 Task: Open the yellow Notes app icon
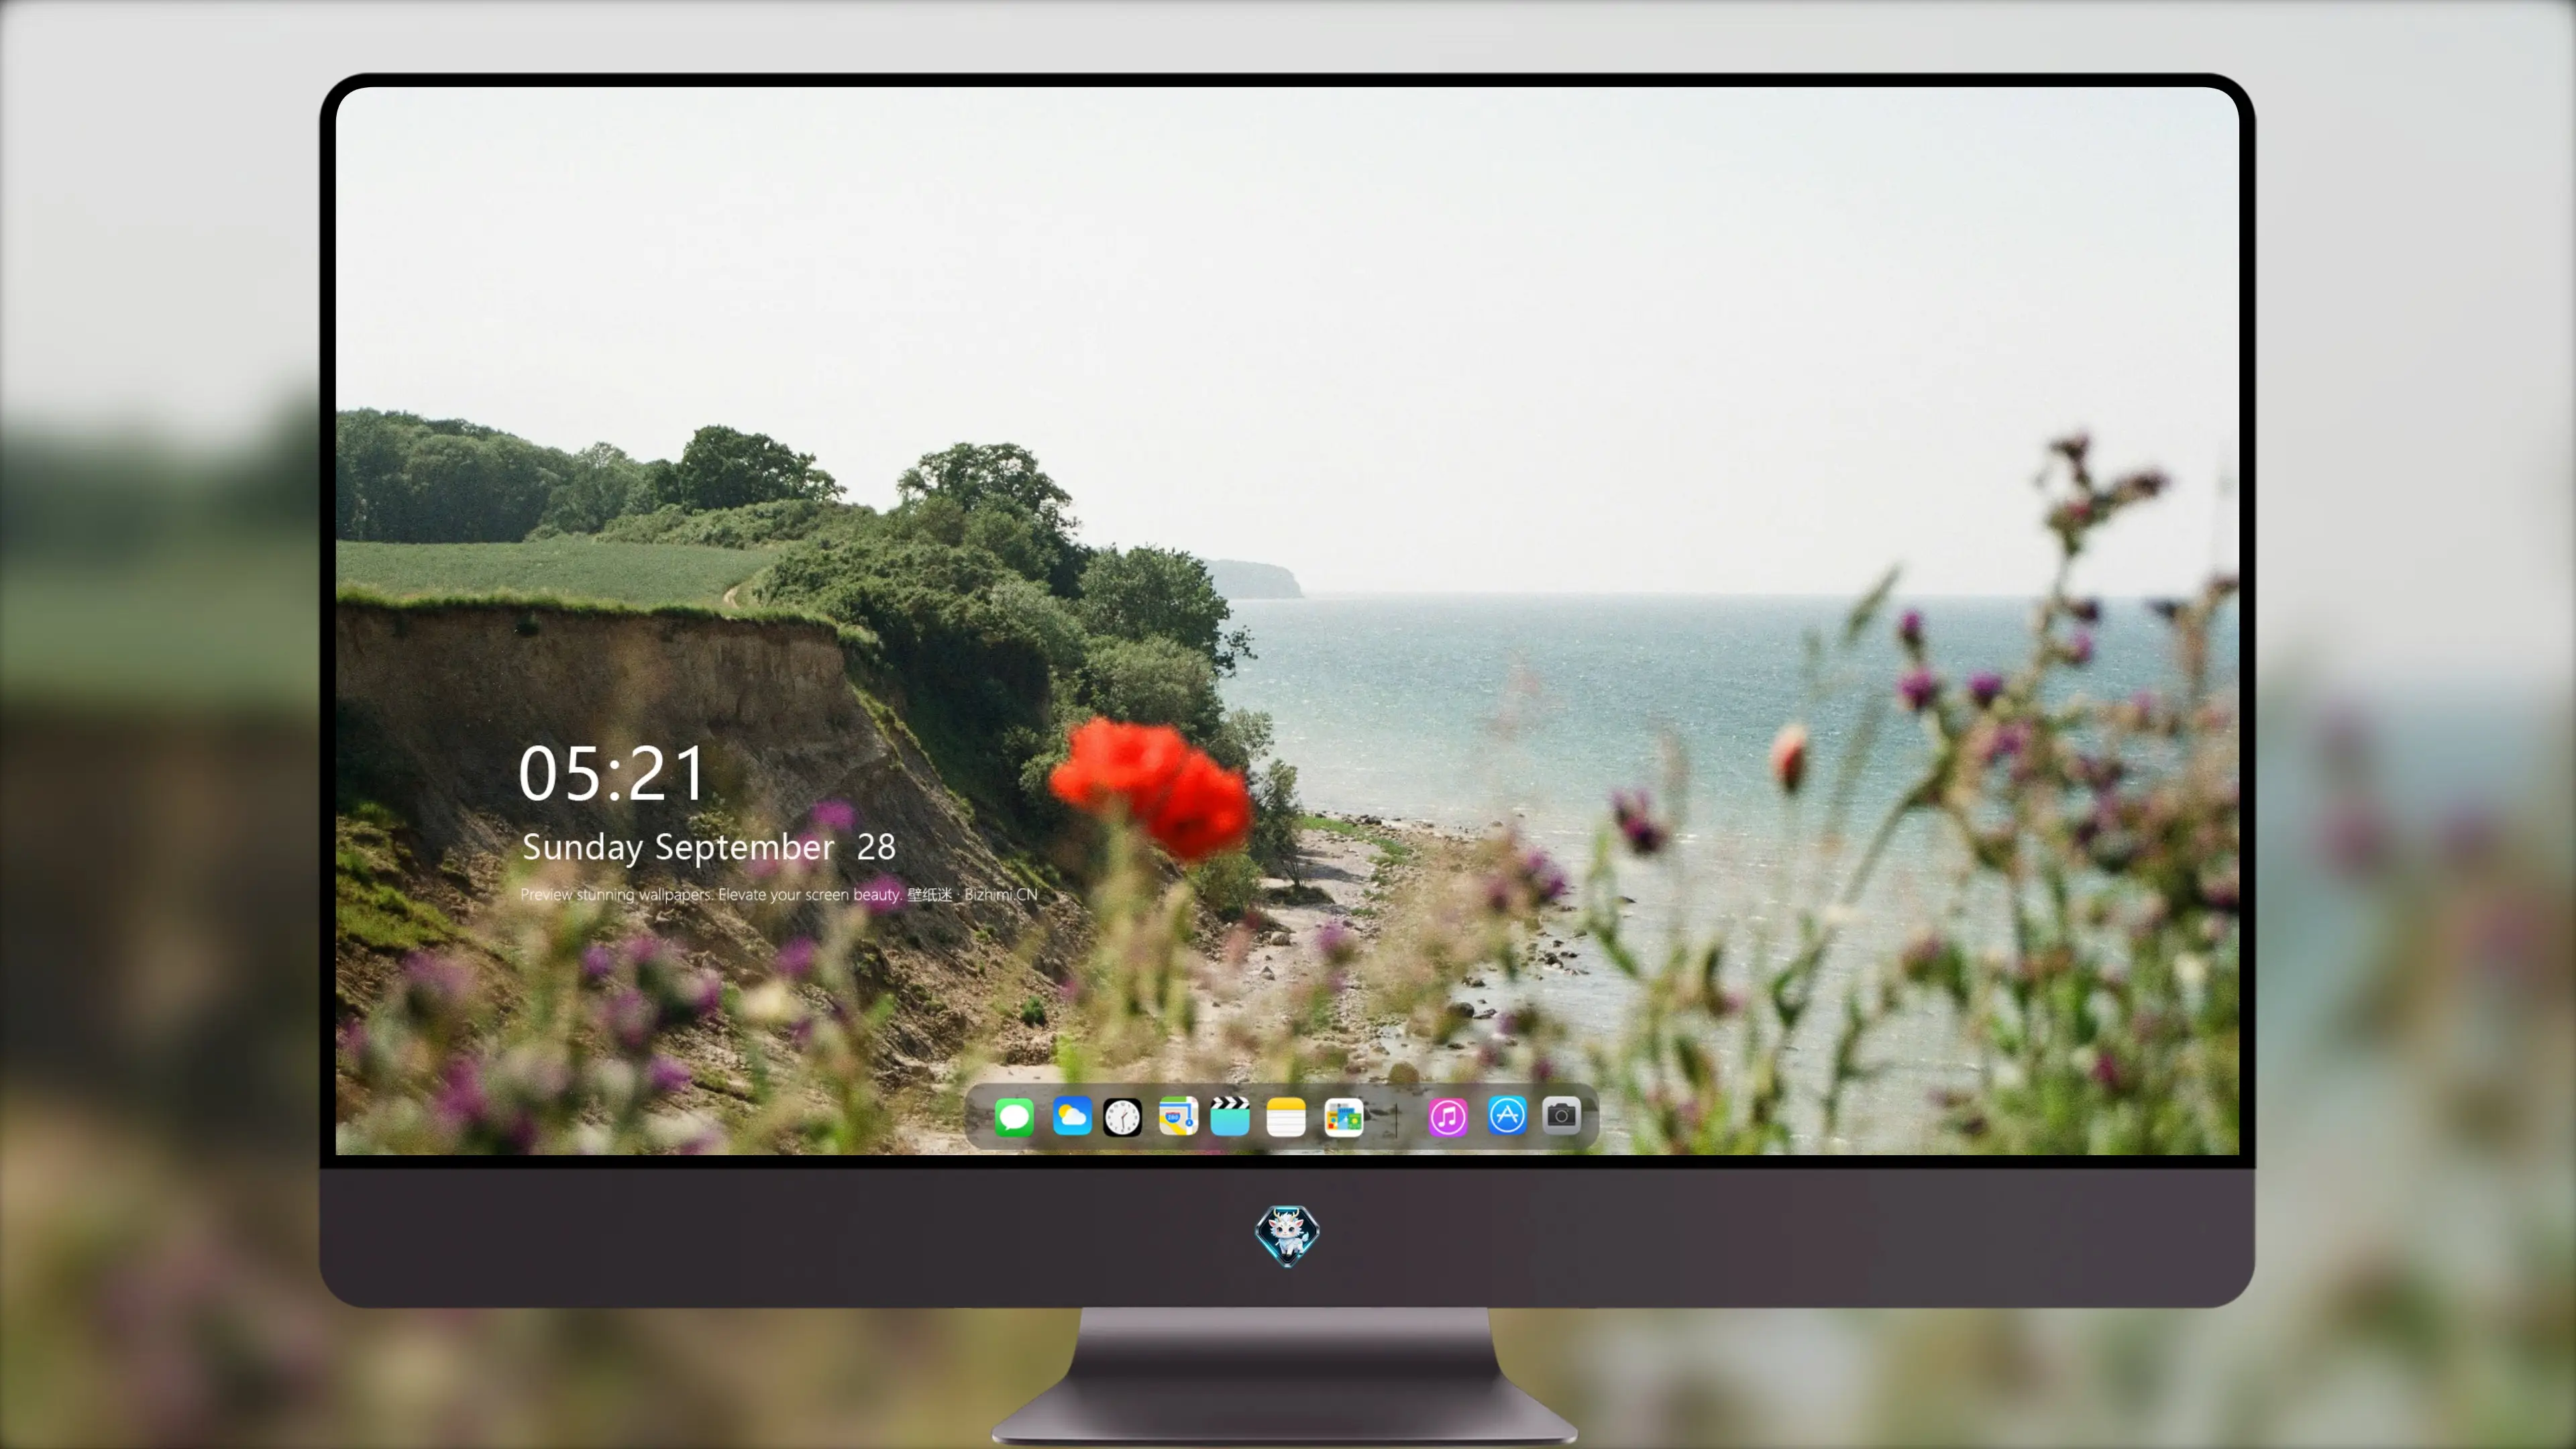click(x=1286, y=1117)
